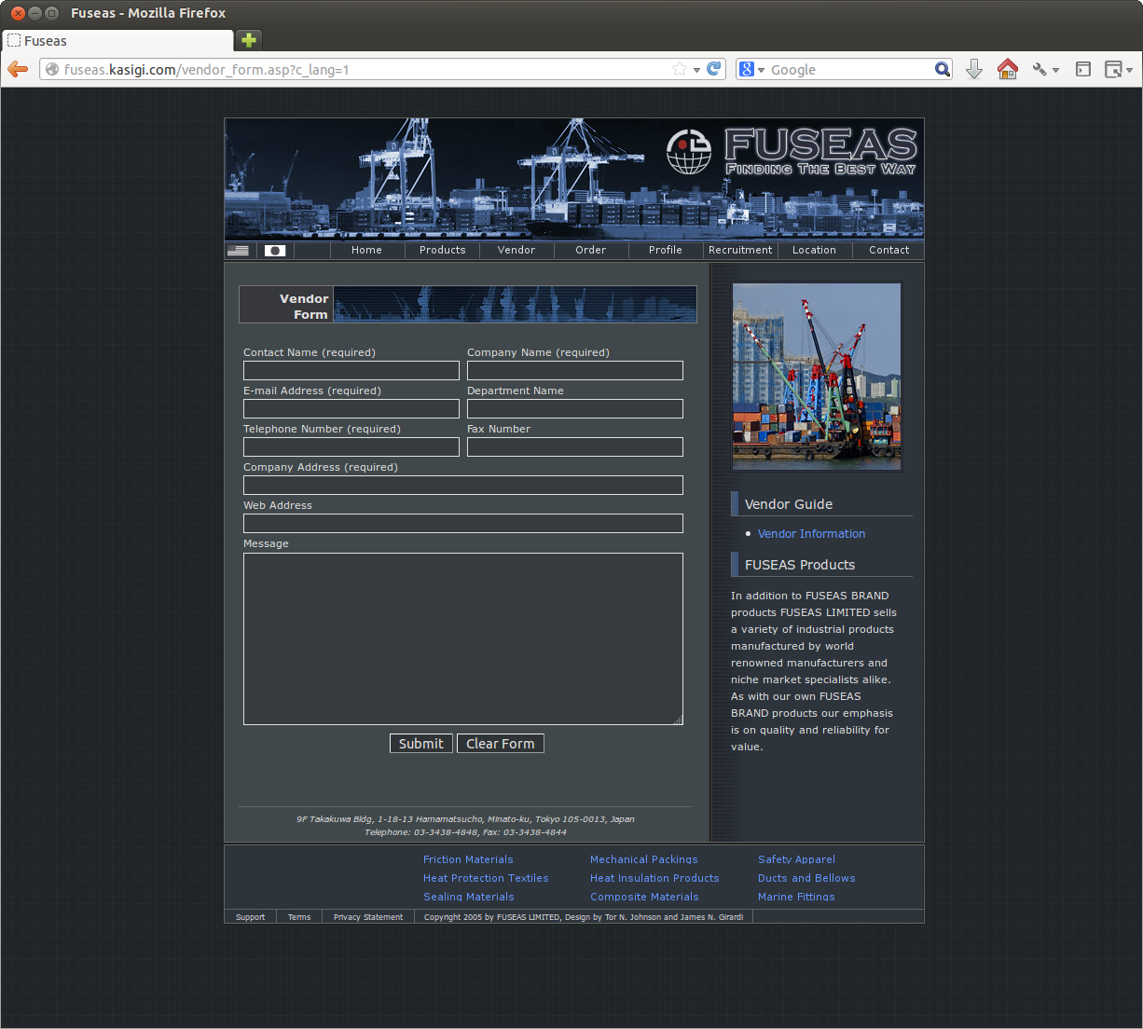
Task: Click the browser back arrow button
Action: click(x=18, y=70)
